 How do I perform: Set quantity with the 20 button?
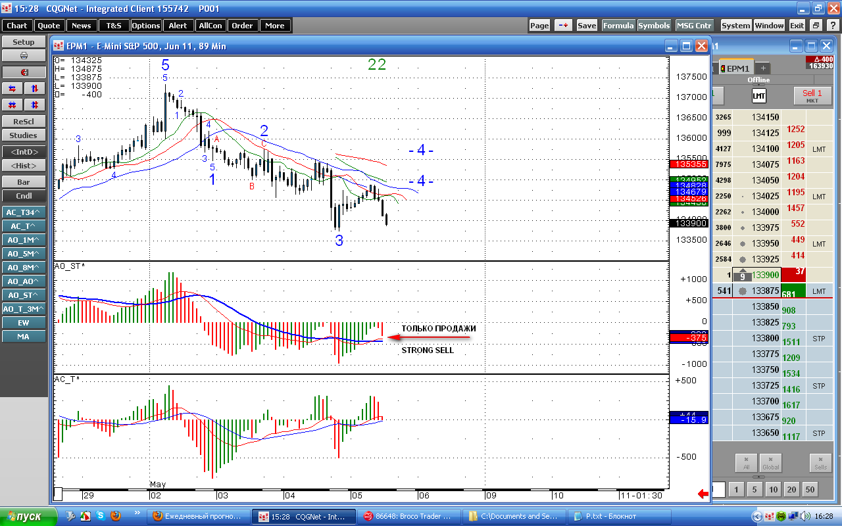[791, 489]
